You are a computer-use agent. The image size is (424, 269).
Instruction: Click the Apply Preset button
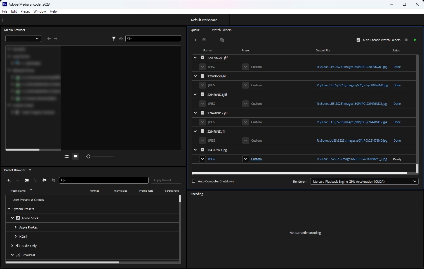click(x=166, y=180)
